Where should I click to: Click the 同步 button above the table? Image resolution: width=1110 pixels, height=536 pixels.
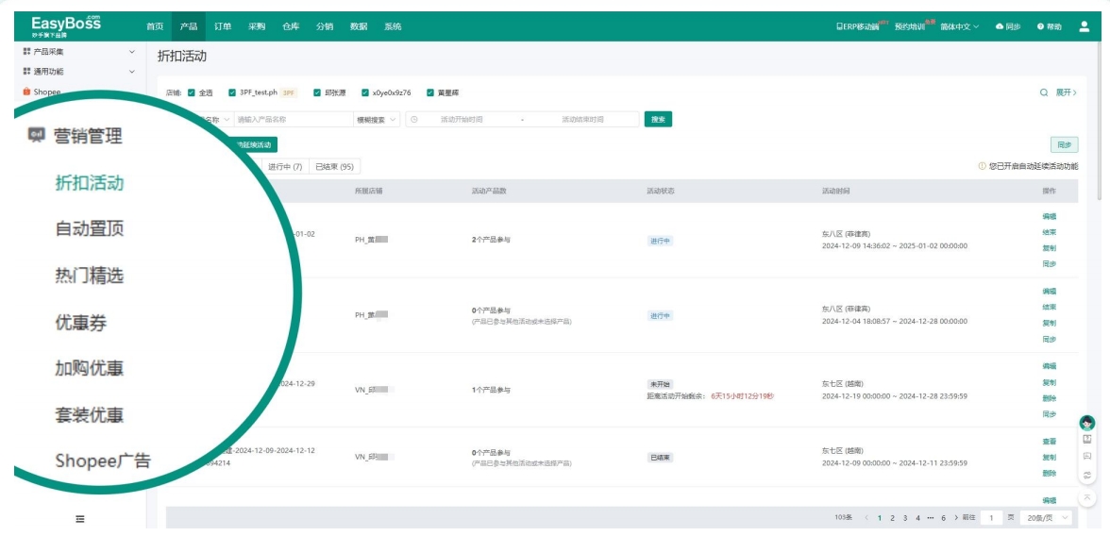1064,145
